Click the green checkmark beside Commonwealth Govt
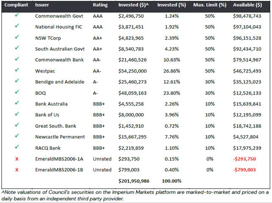Viewport: 272px width, 203px height. pos(16,15)
